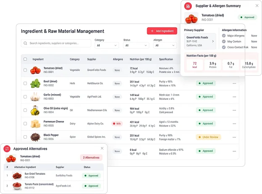This screenshot has height=194, width=262.
Task: Click the Cross Contact Risk check icon
Action: (224, 47)
